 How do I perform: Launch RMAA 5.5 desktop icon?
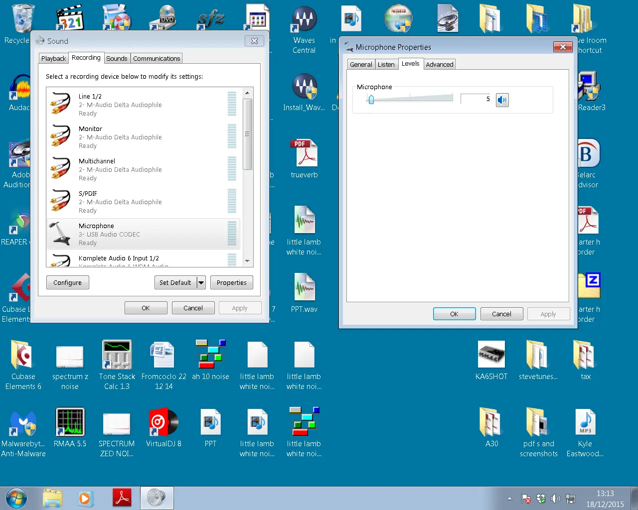(70, 427)
